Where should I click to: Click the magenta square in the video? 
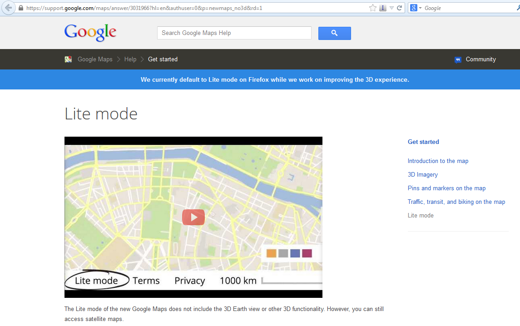pos(307,253)
